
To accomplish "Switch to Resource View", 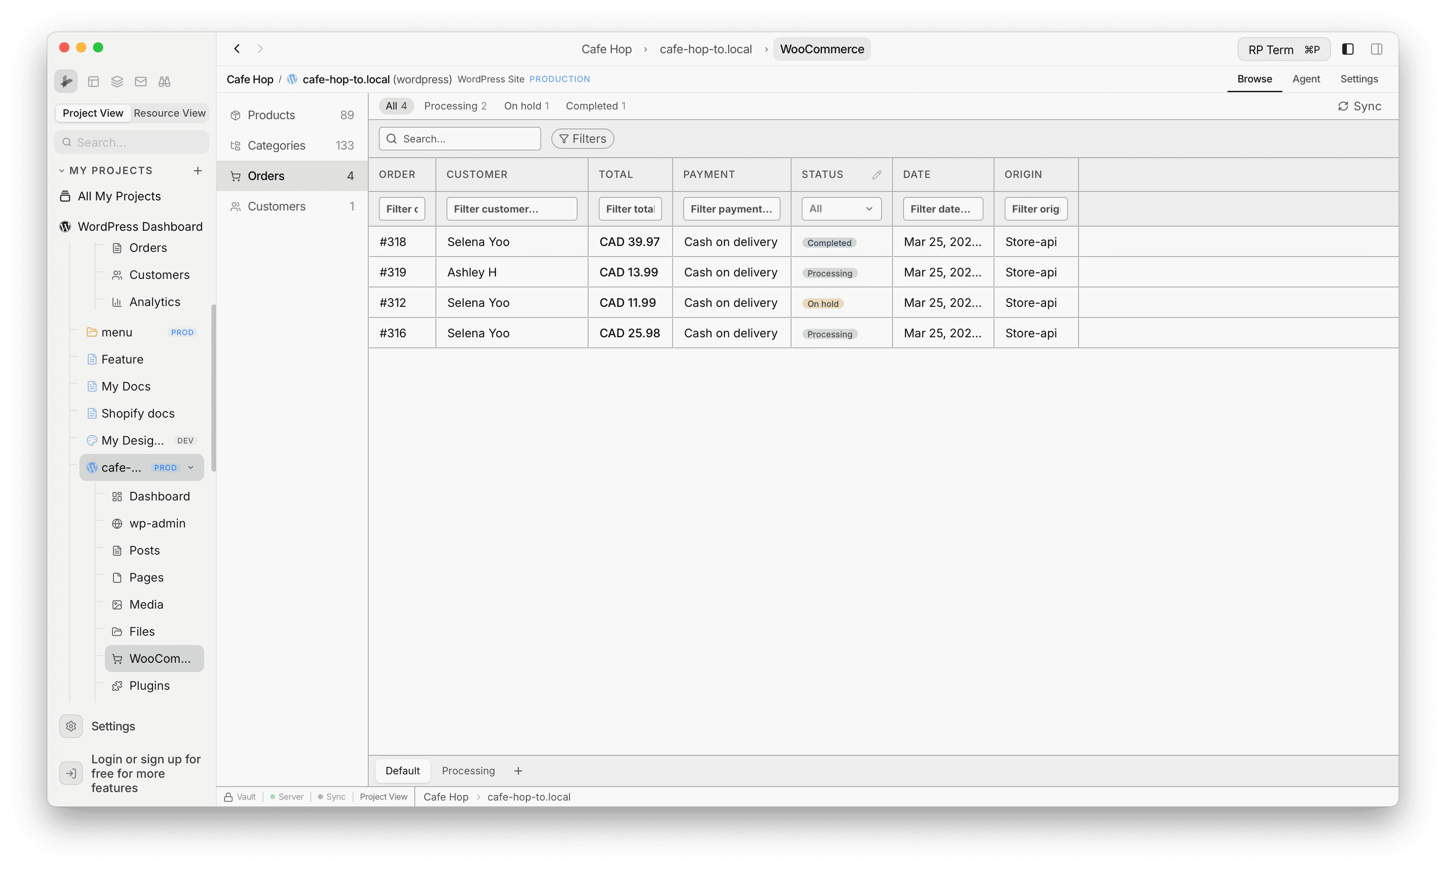I will tap(169, 113).
